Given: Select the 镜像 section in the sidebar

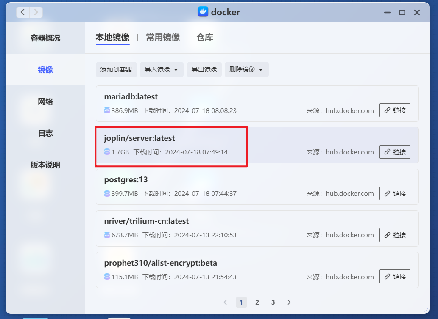Looking at the screenshot, I should coord(45,69).
